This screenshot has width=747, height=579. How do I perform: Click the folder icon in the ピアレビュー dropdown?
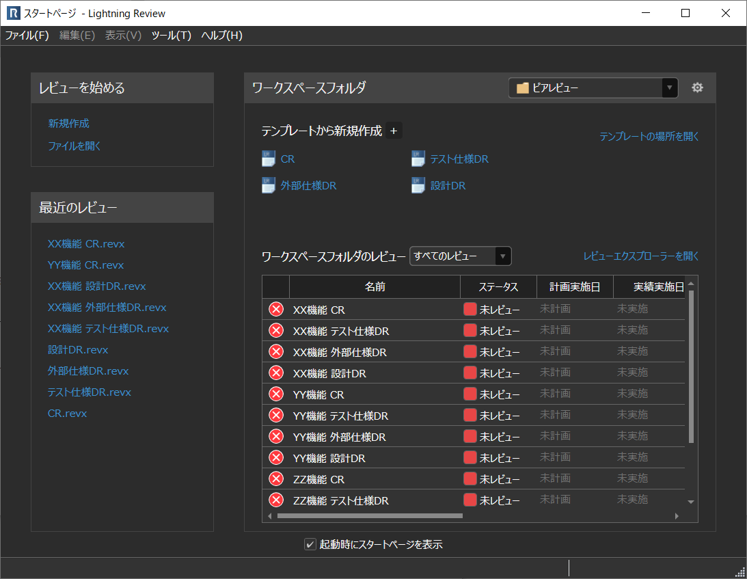click(x=523, y=88)
